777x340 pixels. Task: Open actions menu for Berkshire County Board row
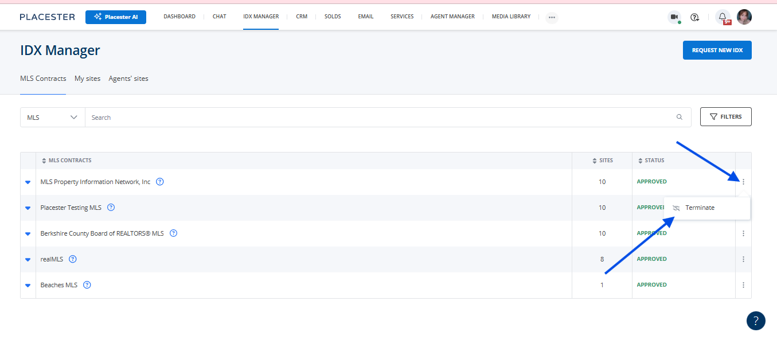click(x=743, y=233)
